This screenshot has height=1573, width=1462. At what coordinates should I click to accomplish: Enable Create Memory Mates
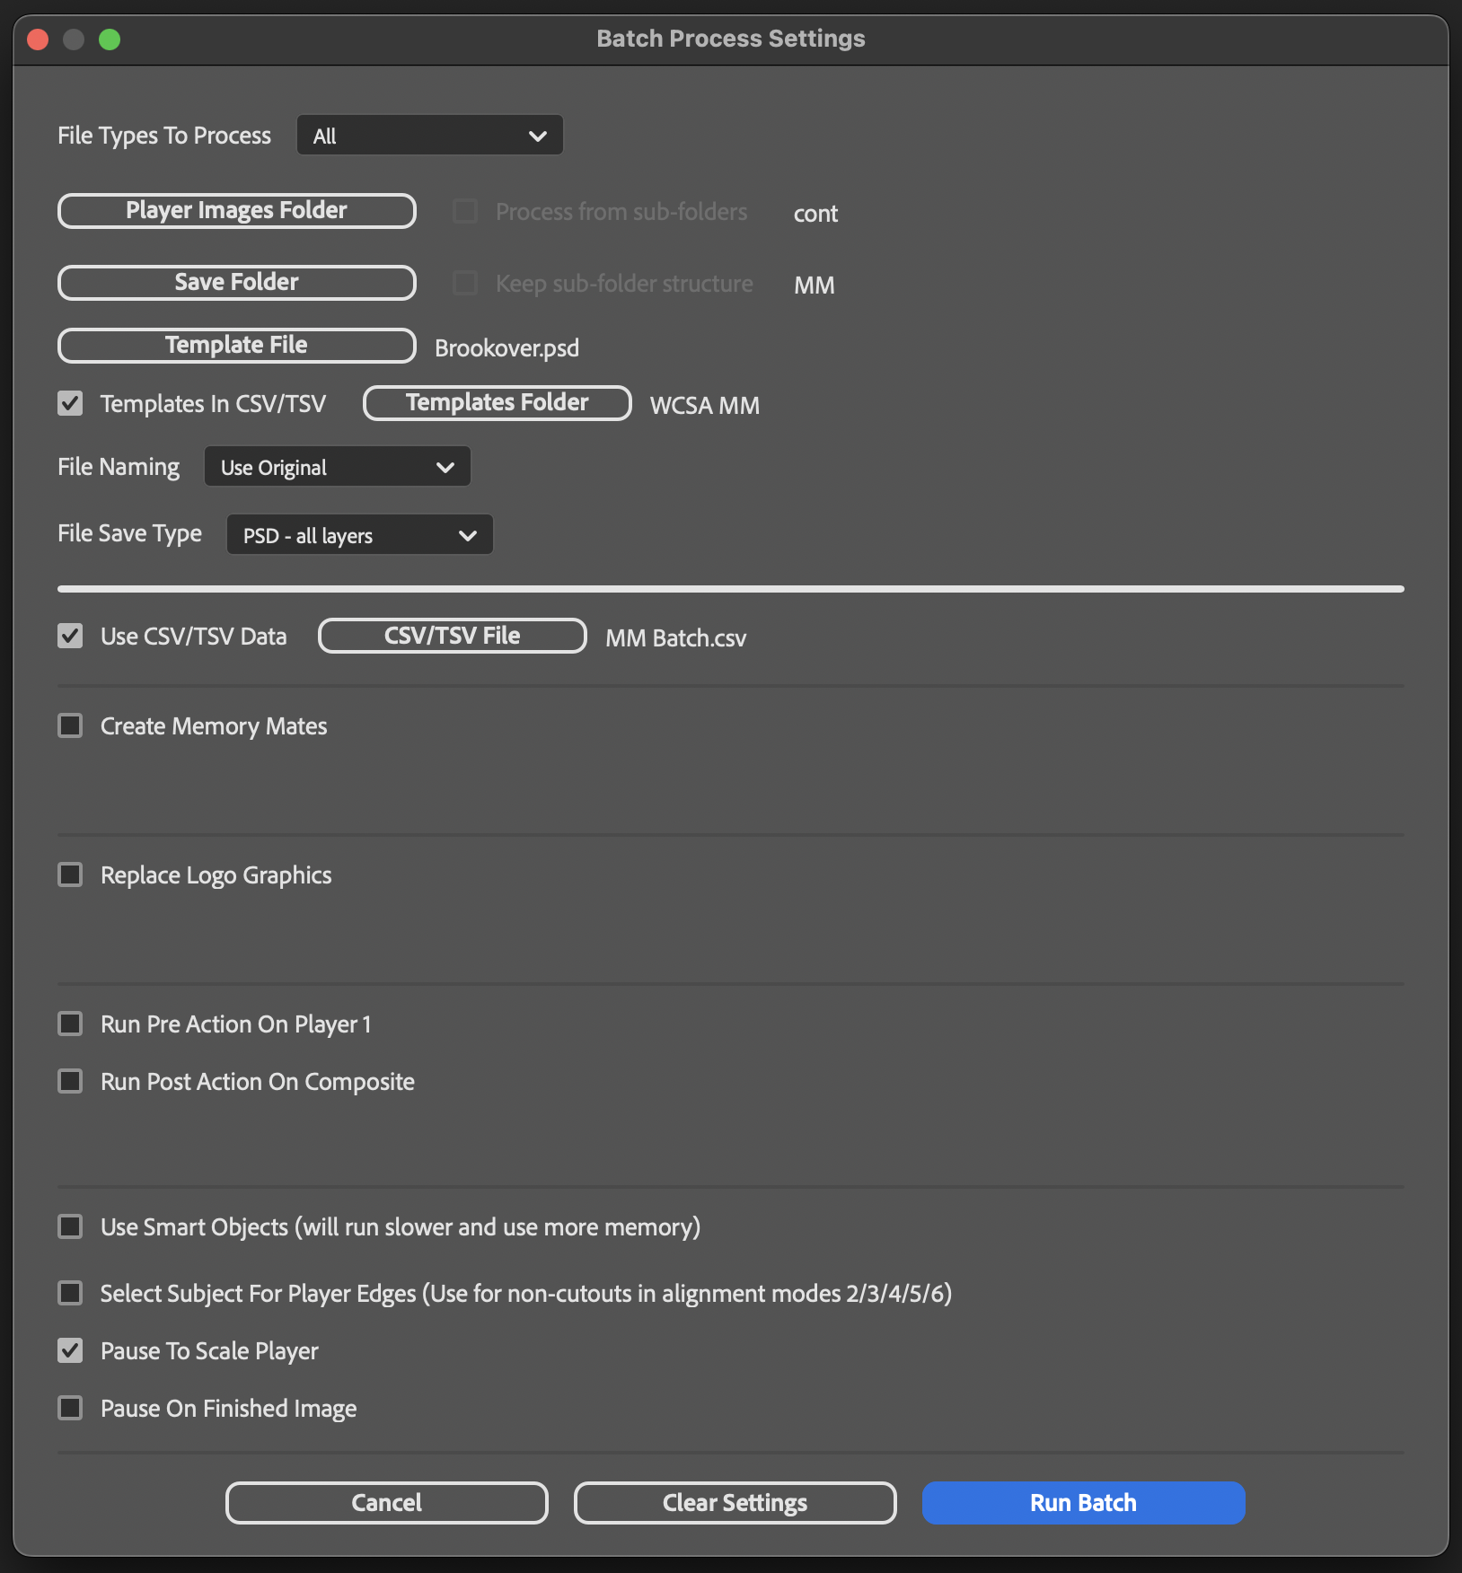pos(70,725)
